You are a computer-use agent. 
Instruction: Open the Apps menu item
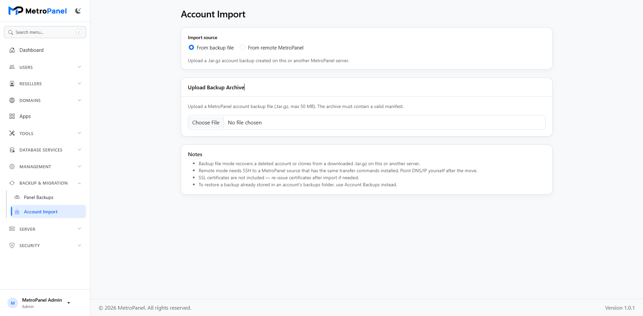point(45,116)
